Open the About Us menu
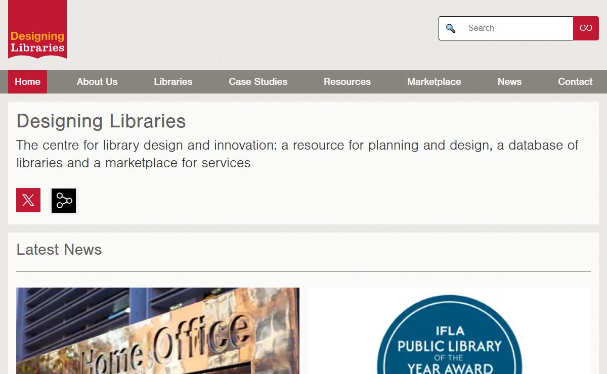 (x=97, y=82)
